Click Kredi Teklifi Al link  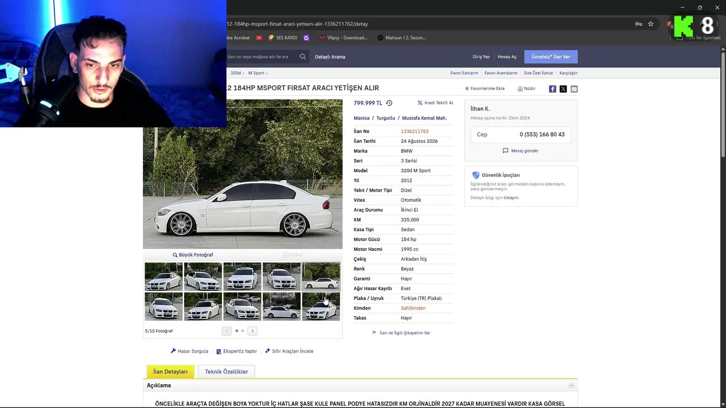pos(435,103)
